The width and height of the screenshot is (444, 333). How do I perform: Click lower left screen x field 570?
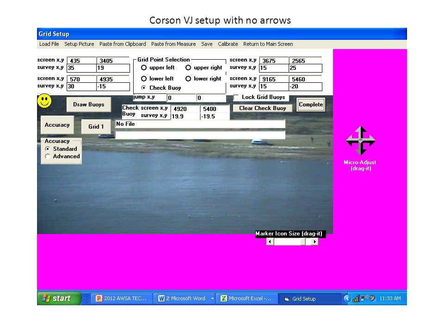click(x=81, y=79)
